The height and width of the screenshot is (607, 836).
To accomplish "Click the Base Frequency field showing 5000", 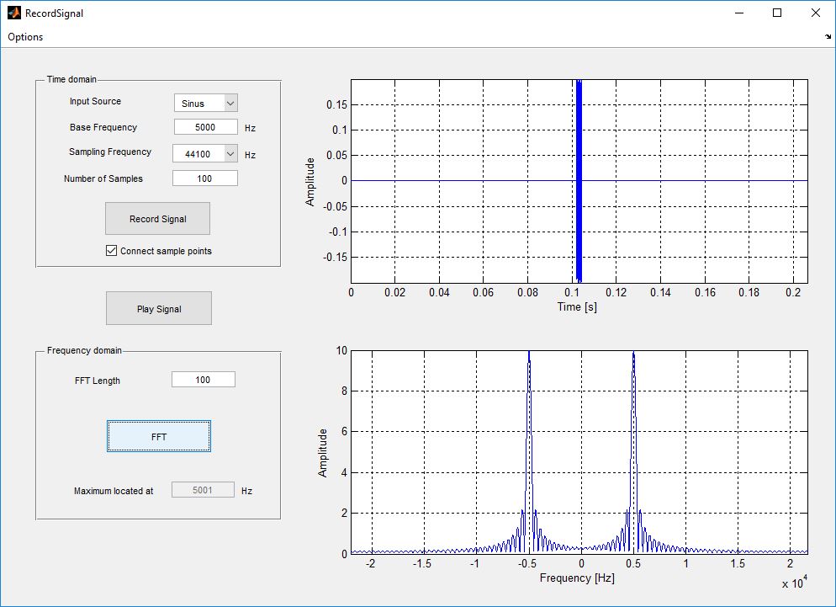I will click(206, 127).
